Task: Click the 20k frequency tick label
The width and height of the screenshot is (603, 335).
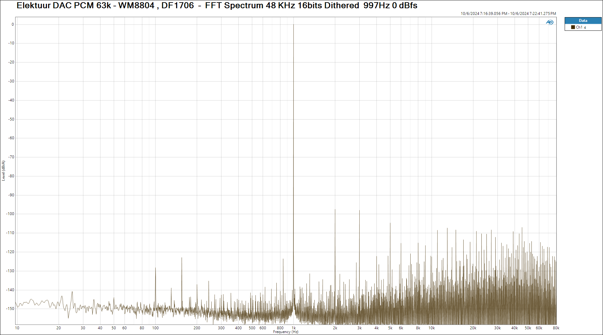Action: (473, 328)
